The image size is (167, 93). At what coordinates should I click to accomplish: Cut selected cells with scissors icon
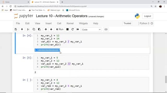[x=28, y=29]
